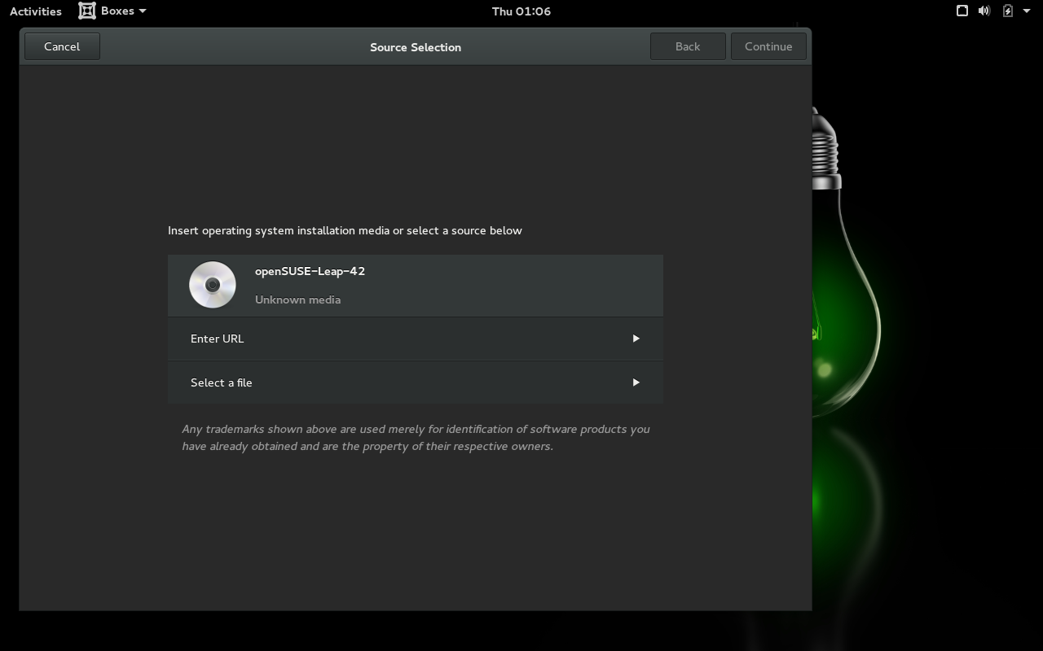Click the volume speaker icon

(x=984, y=11)
